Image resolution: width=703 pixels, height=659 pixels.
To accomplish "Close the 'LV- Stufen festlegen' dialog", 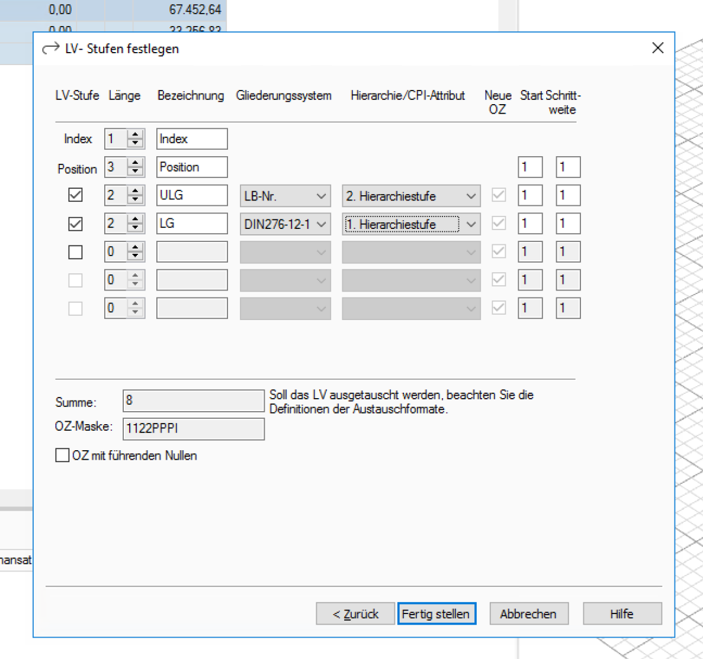I will pos(657,48).
